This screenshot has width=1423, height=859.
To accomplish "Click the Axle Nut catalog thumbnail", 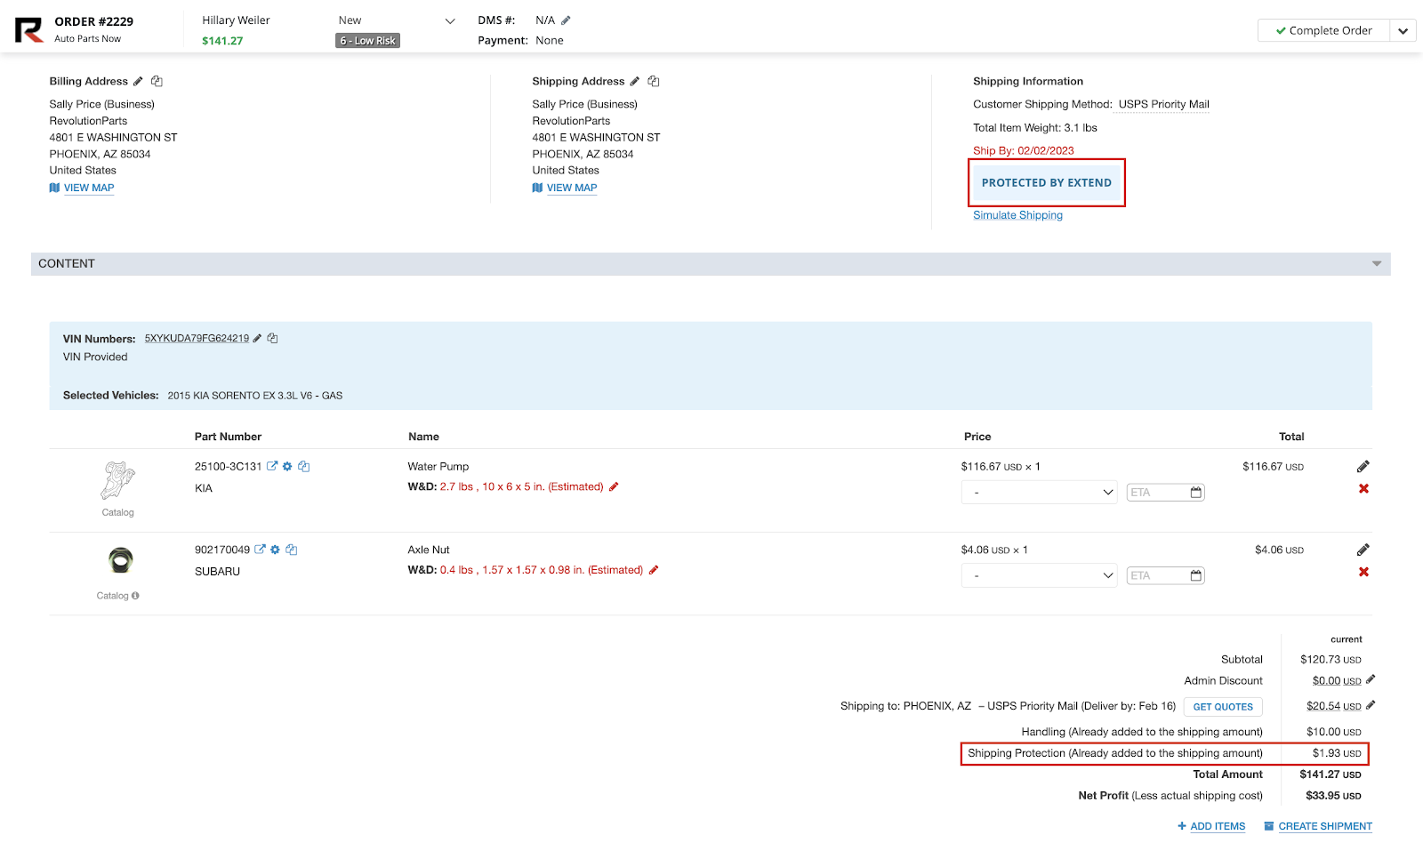I will (x=121, y=560).
